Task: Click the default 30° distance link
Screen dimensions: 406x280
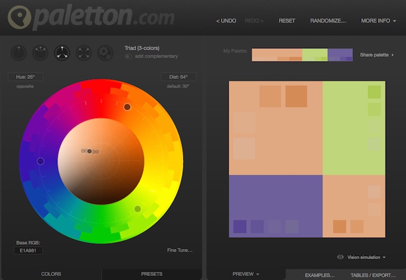Action: click(x=178, y=86)
